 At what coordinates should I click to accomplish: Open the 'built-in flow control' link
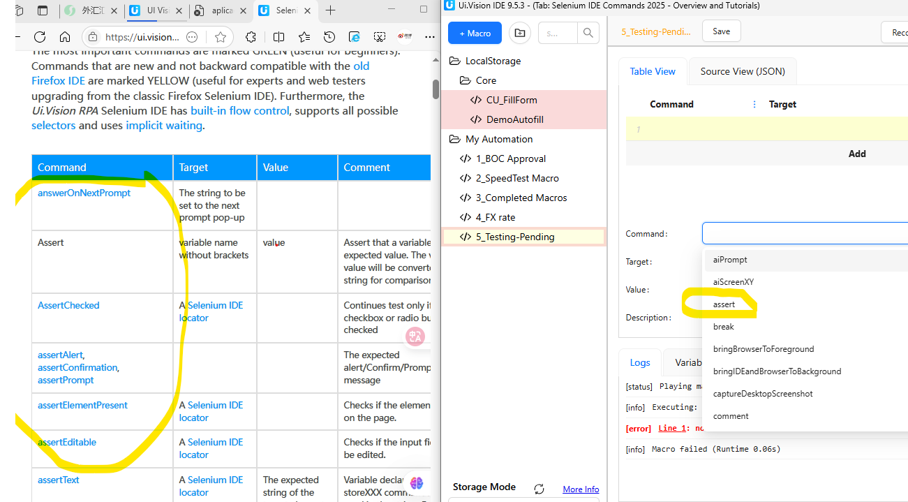241,110
